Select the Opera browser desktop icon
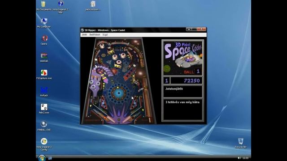Screen dimensions: 287x161 click(44, 40)
